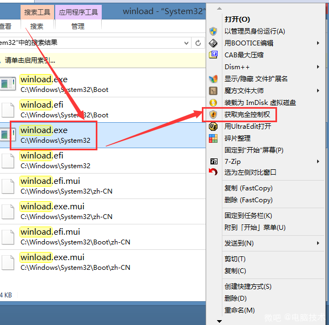The height and width of the screenshot is (325, 329).
Task: Click file icon of winload.exe.mui in Boot\zh-CN
Action: [x=8, y=262]
